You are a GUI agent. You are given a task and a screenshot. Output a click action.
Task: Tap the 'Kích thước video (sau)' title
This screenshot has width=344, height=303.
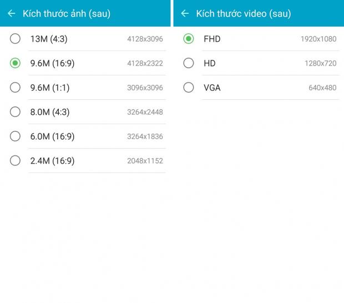pyautogui.click(x=244, y=13)
